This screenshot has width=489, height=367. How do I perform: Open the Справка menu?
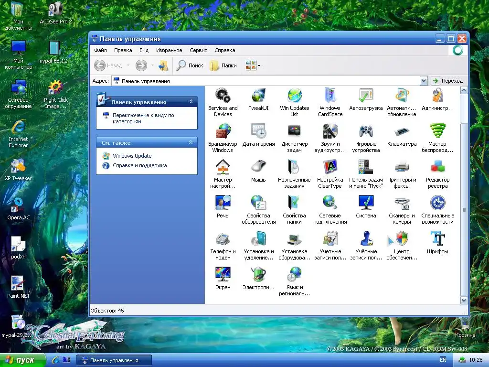coord(224,50)
